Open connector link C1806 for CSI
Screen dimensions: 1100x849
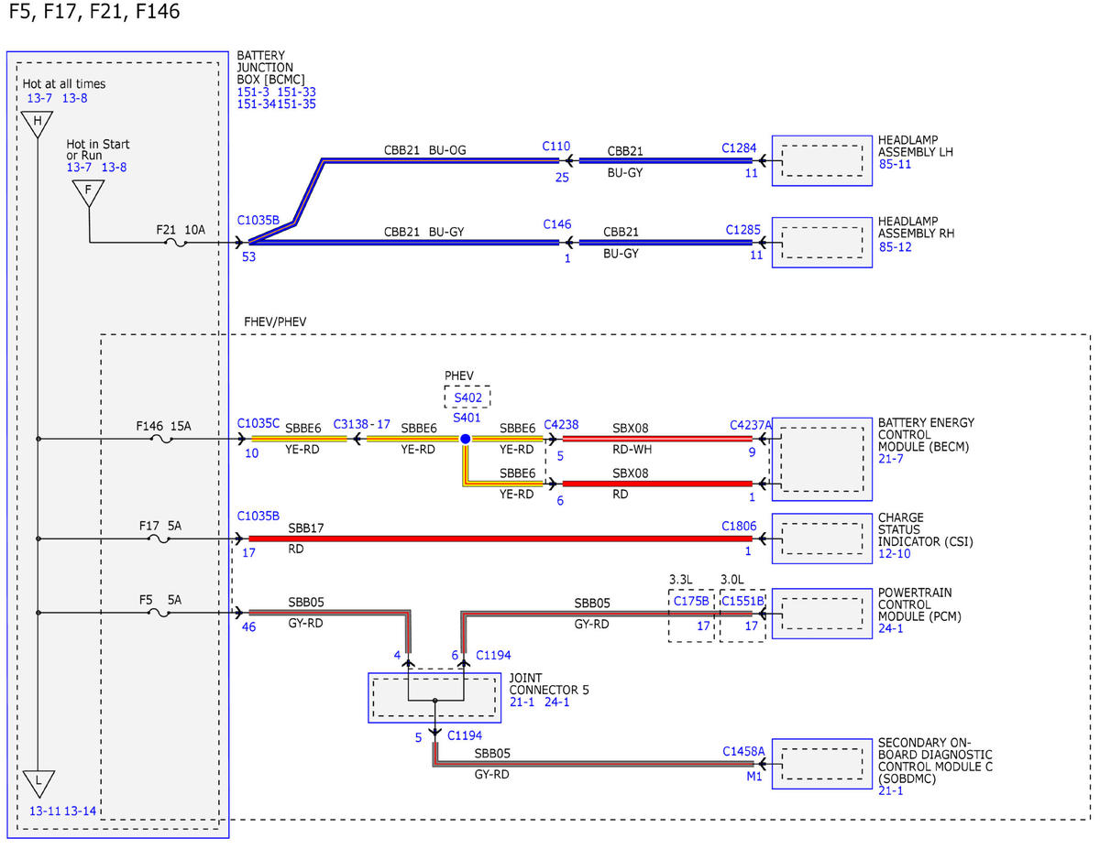tap(740, 527)
